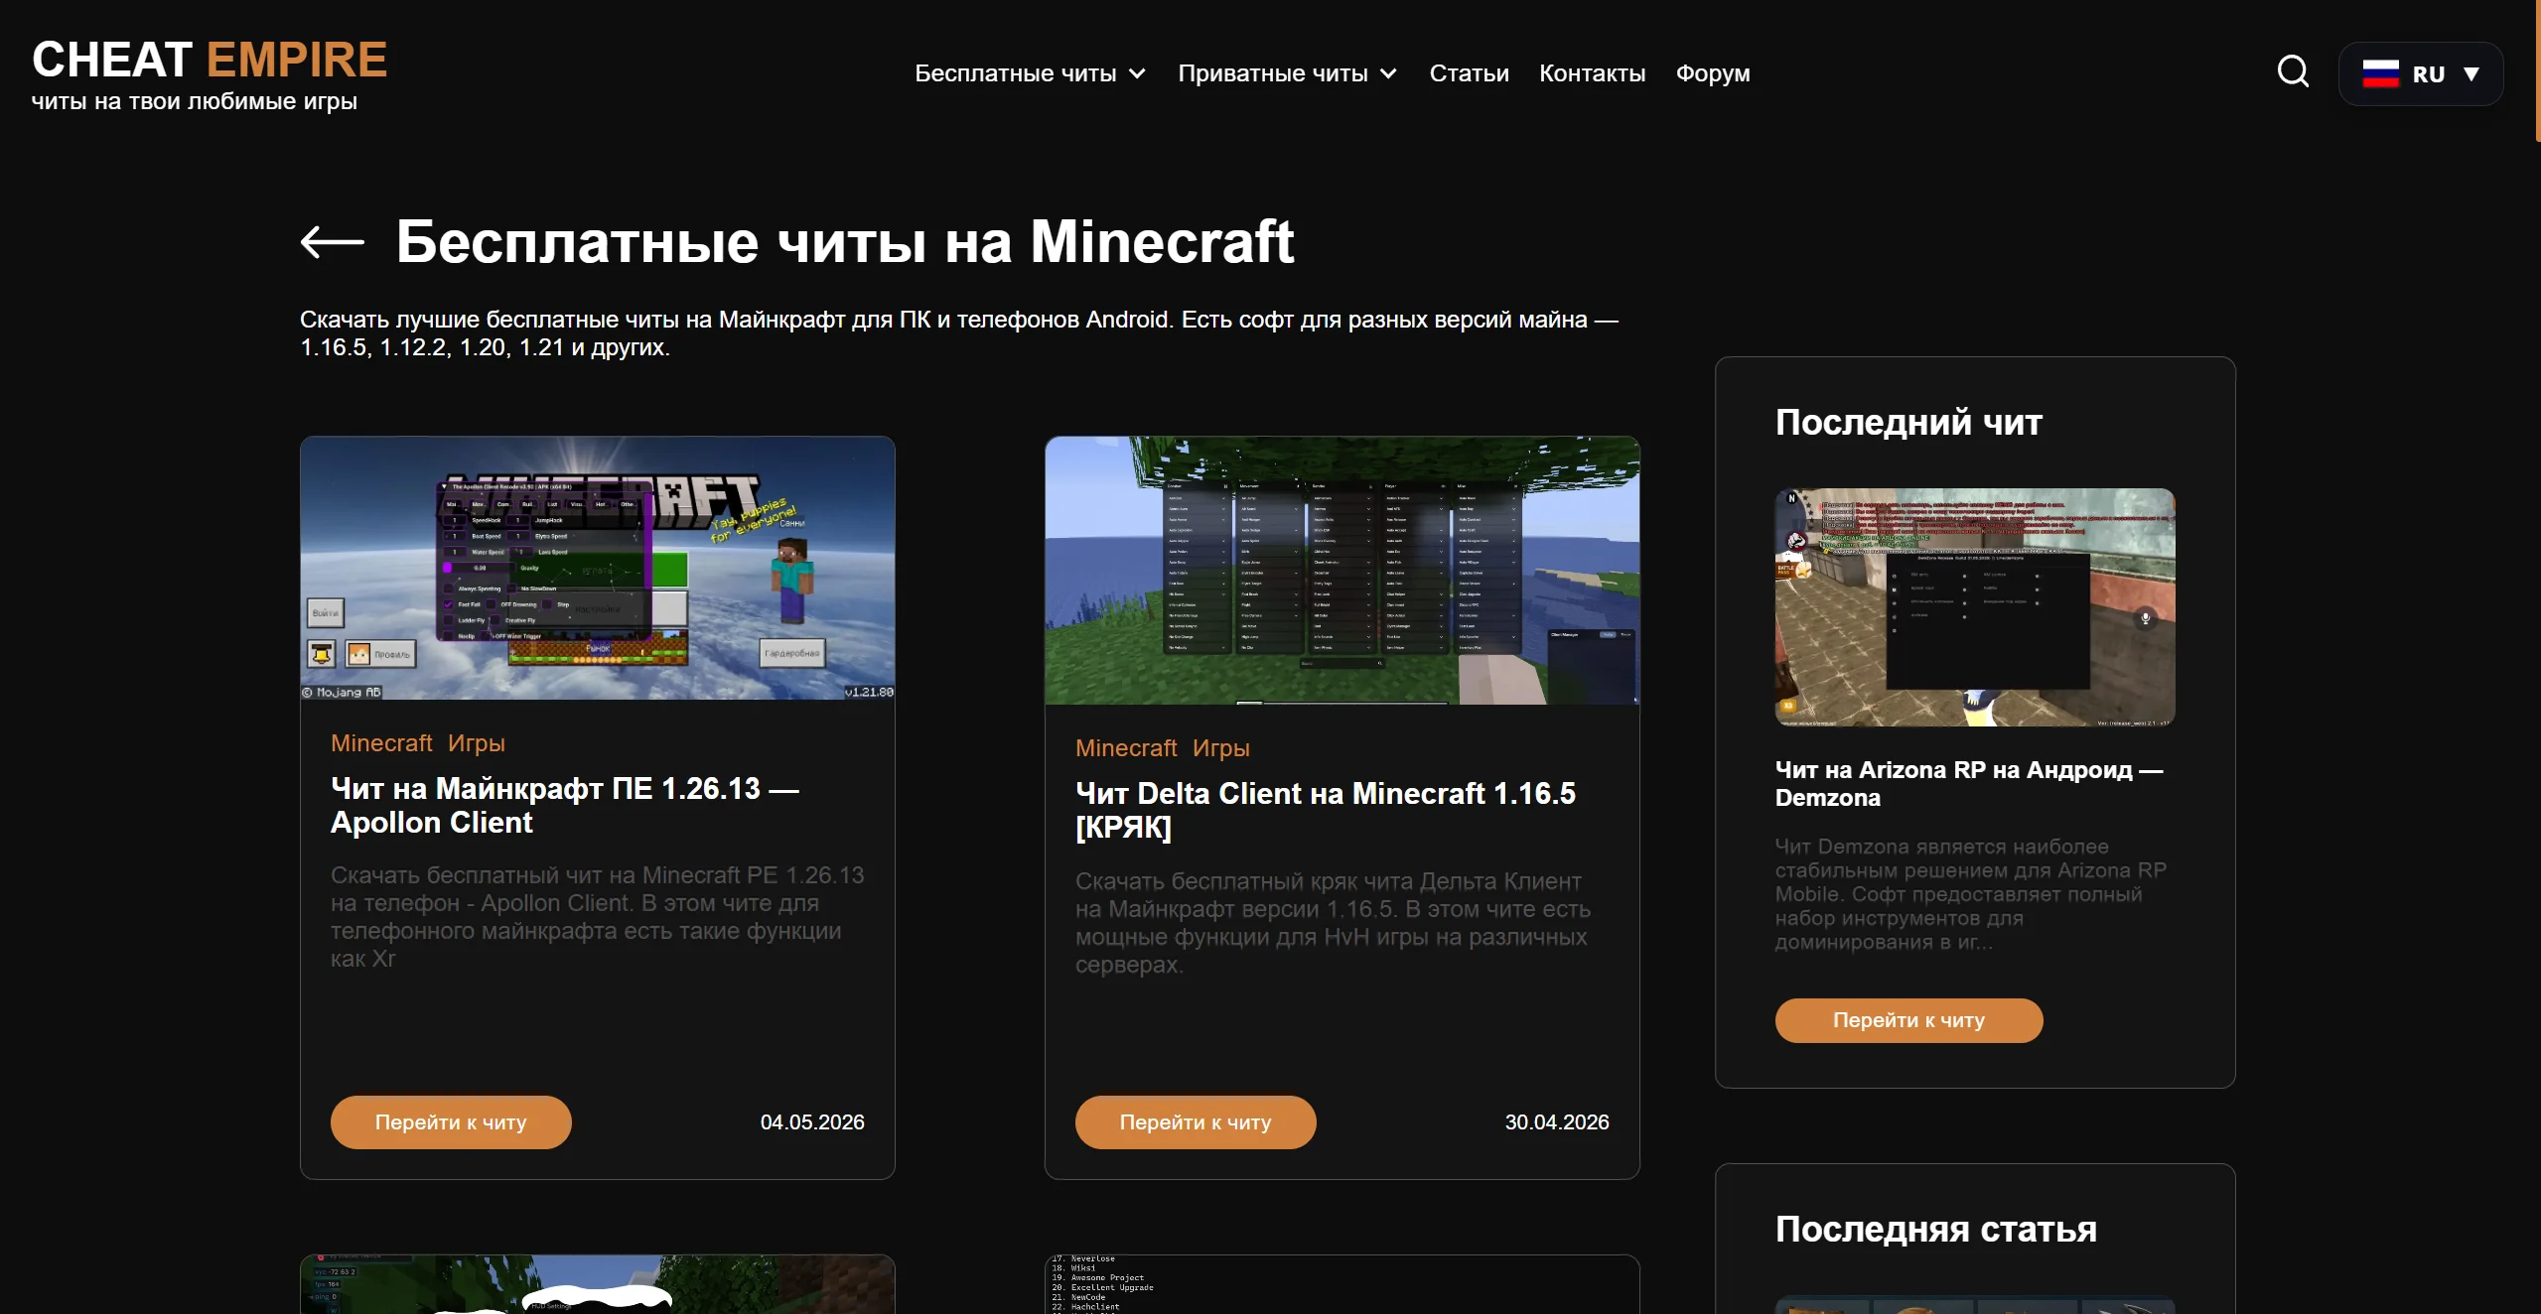This screenshot has height=1314, width=2541.
Task: Click the CHEAT EMPIRE logo
Action: [210, 60]
